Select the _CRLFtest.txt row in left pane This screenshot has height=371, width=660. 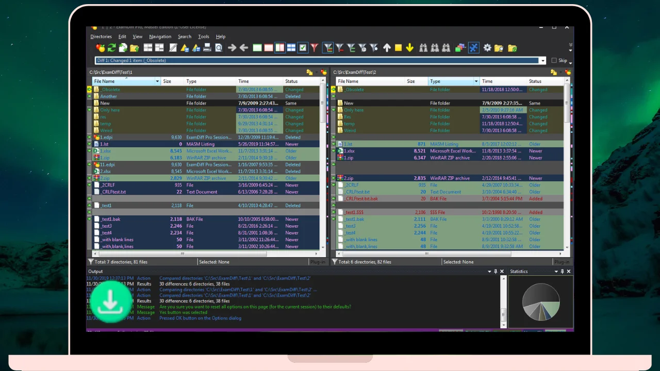(207, 192)
